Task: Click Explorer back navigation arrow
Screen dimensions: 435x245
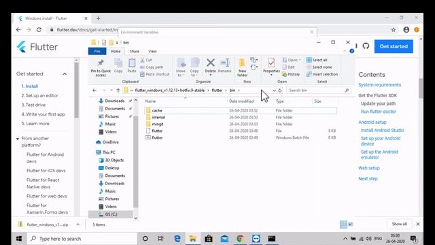Action: (94, 91)
